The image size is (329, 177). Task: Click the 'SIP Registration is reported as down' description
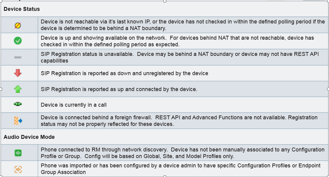pos(124,73)
